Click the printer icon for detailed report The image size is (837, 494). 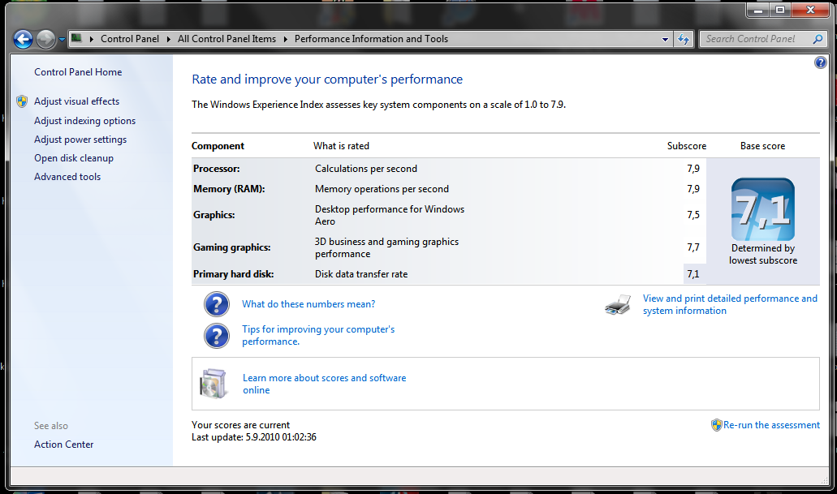click(x=618, y=305)
